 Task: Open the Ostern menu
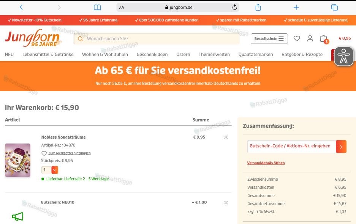point(183,54)
